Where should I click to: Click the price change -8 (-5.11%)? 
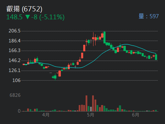coord(48,17)
